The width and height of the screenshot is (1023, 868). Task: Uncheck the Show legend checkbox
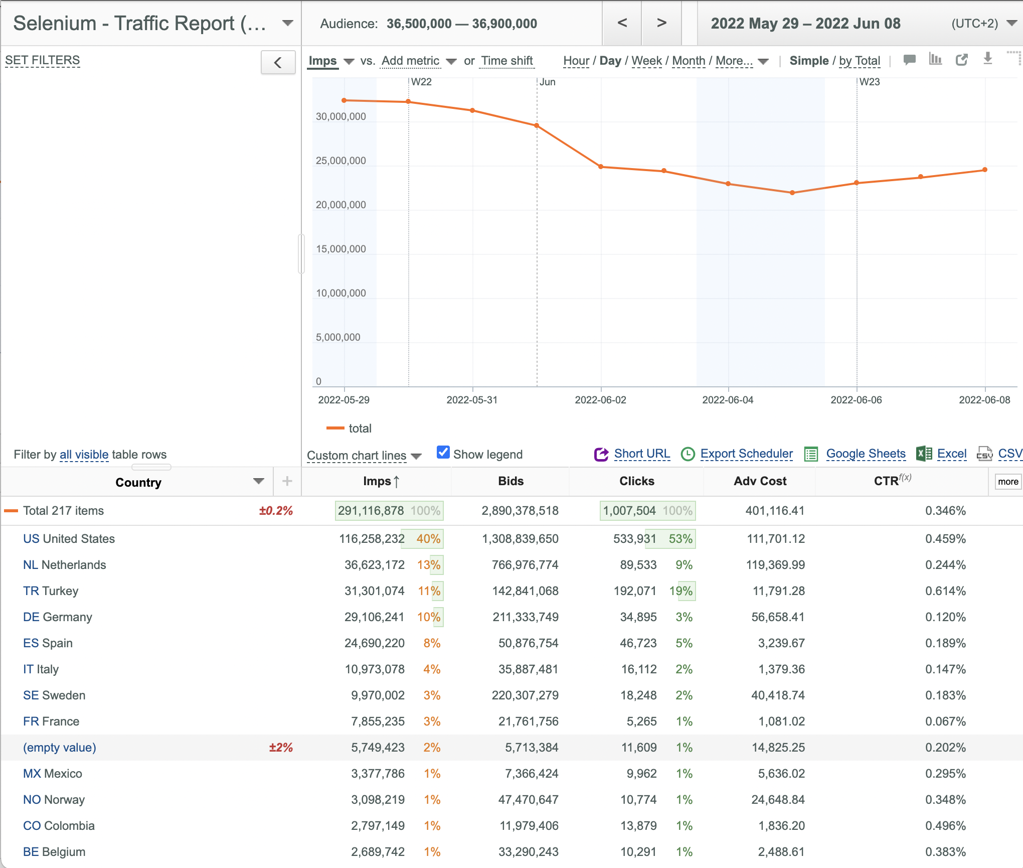[443, 453]
